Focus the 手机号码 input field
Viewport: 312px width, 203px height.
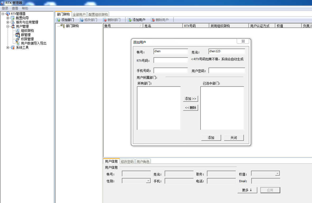pos(171,70)
